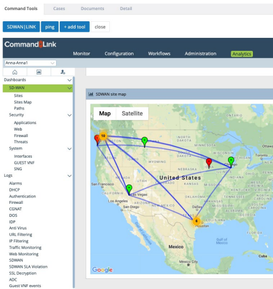
Task: Open the Anna-Anna1 tenant dropdown
Action: point(30,63)
